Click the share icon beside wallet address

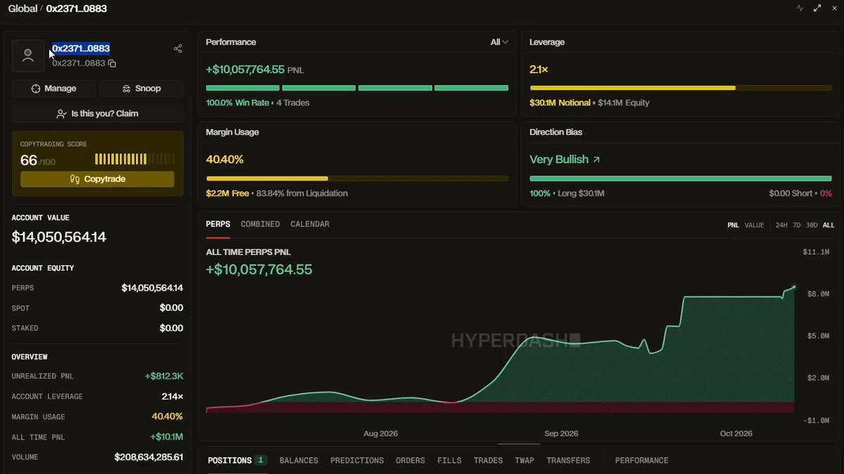177,49
